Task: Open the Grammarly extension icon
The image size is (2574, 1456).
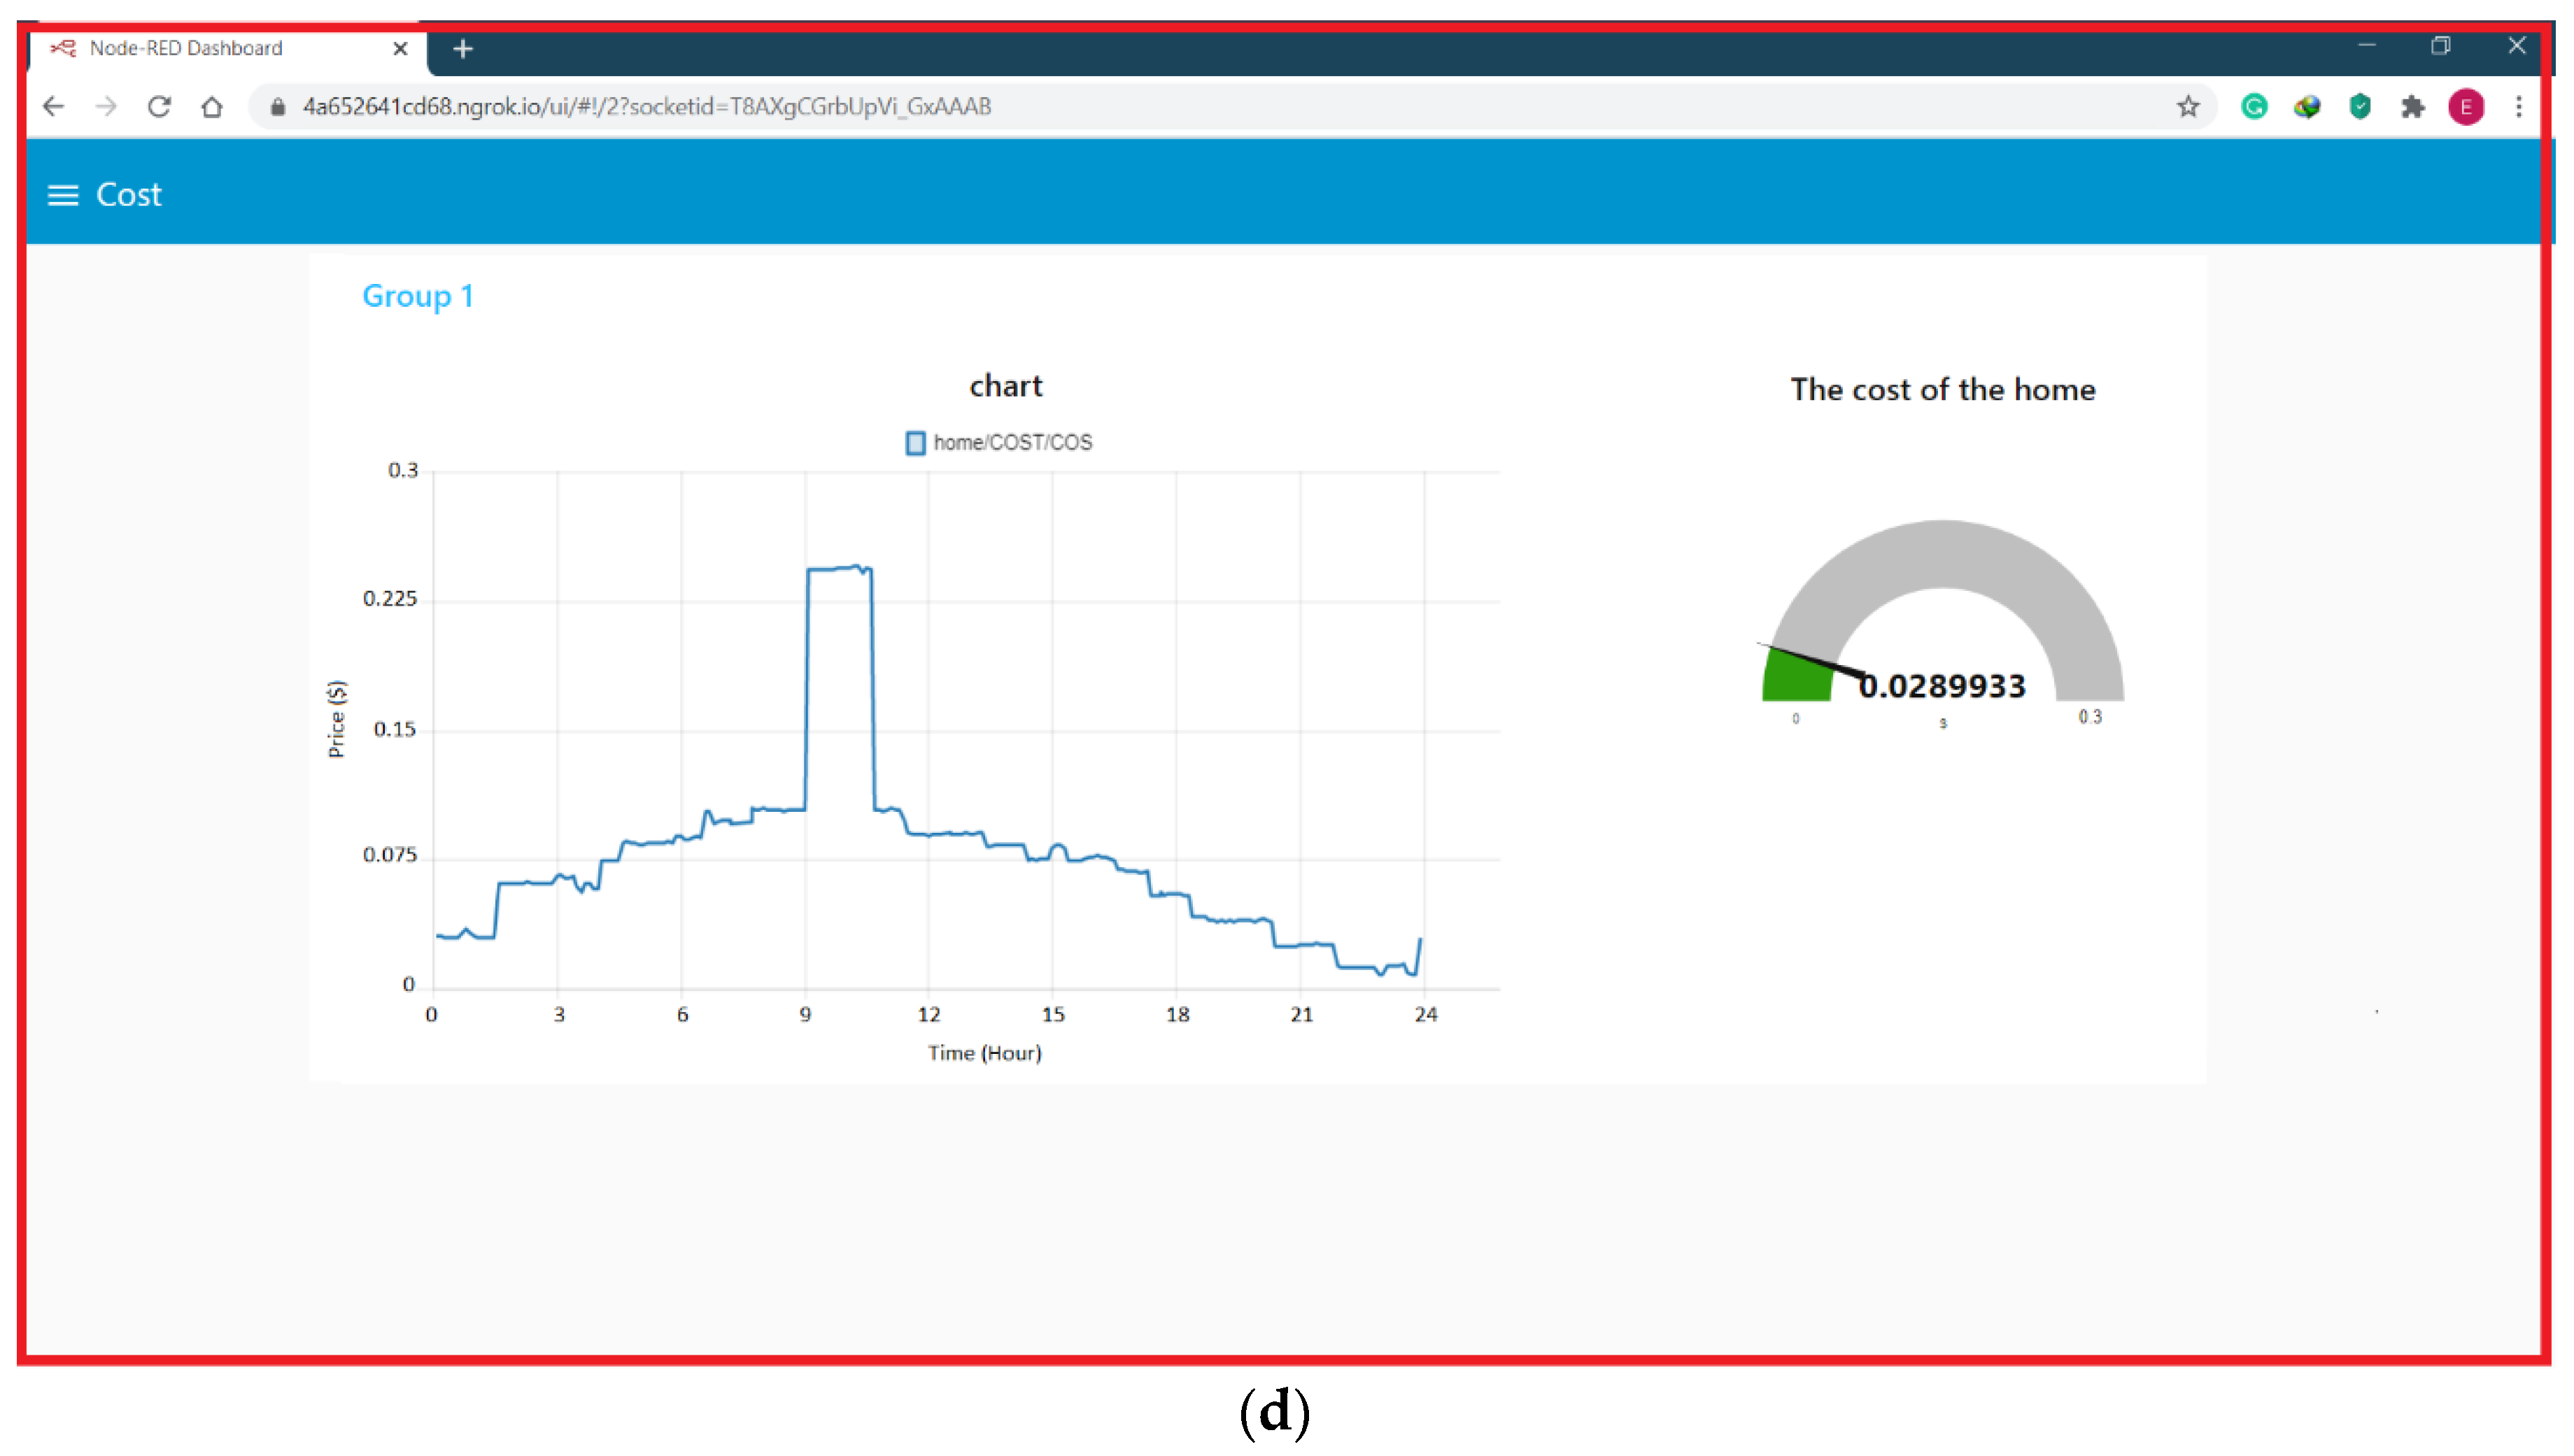Action: click(x=2254, y=106)
